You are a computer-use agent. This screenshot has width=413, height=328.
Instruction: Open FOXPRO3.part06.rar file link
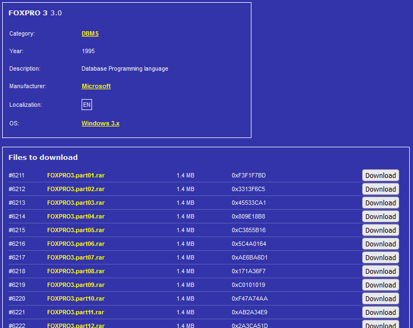[x=76, y=244]
